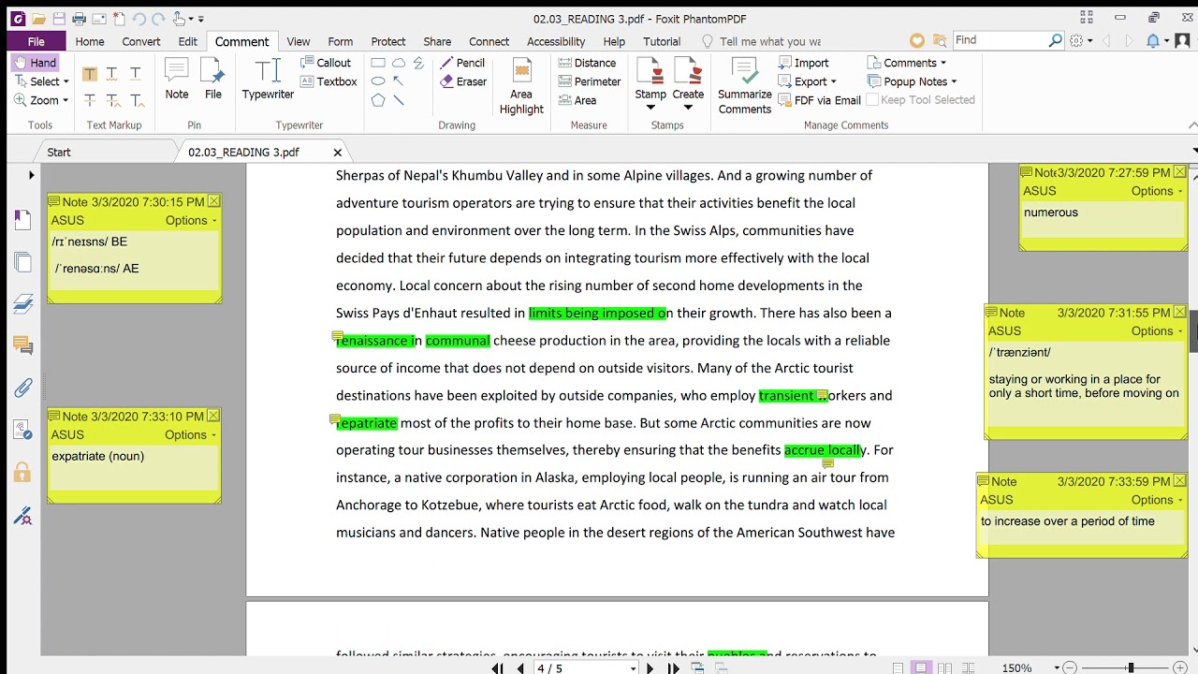Switch to the Home ribbon tab

(x=90, y=41)
